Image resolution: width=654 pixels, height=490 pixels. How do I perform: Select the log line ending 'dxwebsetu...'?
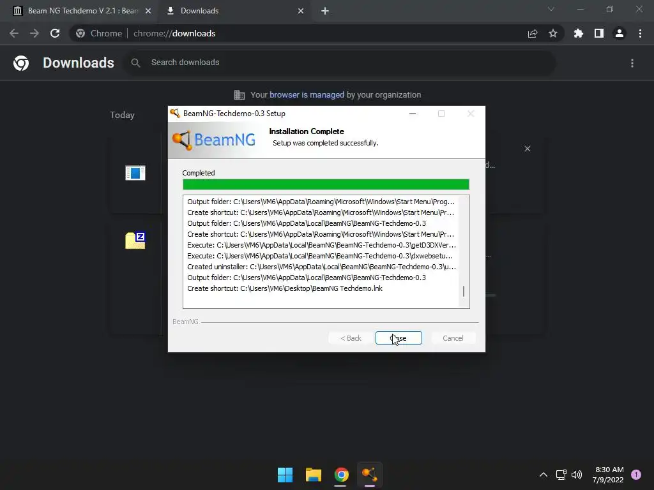click(x=320, y=256)
